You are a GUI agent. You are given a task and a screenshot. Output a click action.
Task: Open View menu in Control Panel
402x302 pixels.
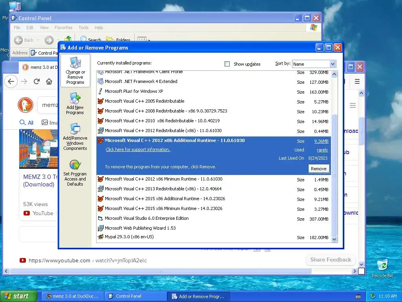coord(44,28)
